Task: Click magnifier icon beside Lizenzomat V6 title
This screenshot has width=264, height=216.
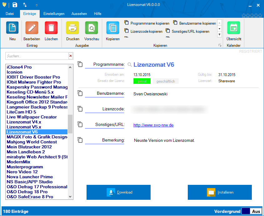Action: [x=129, y=65]
